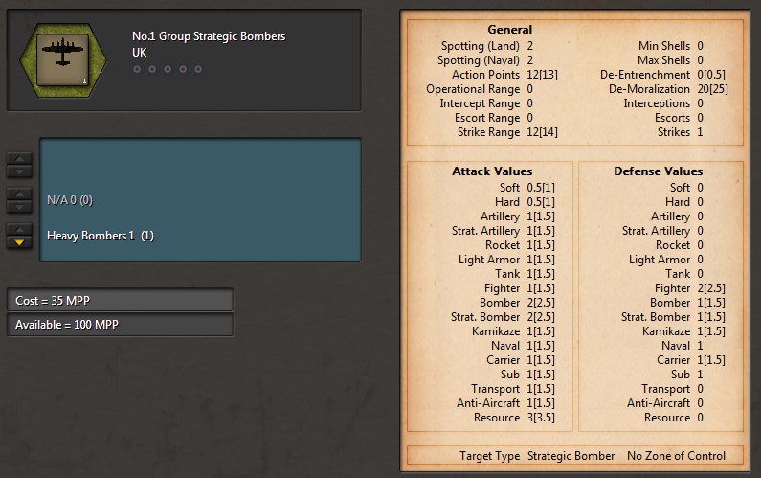Click the Kamikaze defense value 1[1.5]
This screenshot has width=761, height=478.
[711, 331]
